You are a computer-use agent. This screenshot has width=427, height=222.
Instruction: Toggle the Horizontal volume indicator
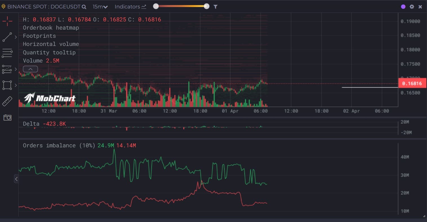(x=51, y=44)
